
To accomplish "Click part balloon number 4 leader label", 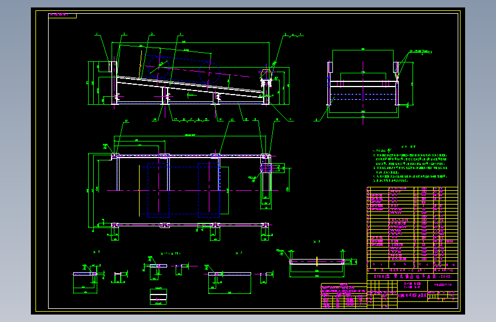I will pyautogui.click(x=180, y=34).
